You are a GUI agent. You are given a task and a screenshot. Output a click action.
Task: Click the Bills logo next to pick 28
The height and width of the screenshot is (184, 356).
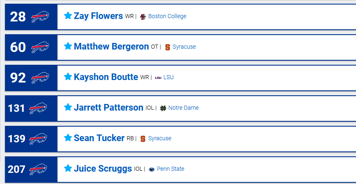tap(40, 17)
